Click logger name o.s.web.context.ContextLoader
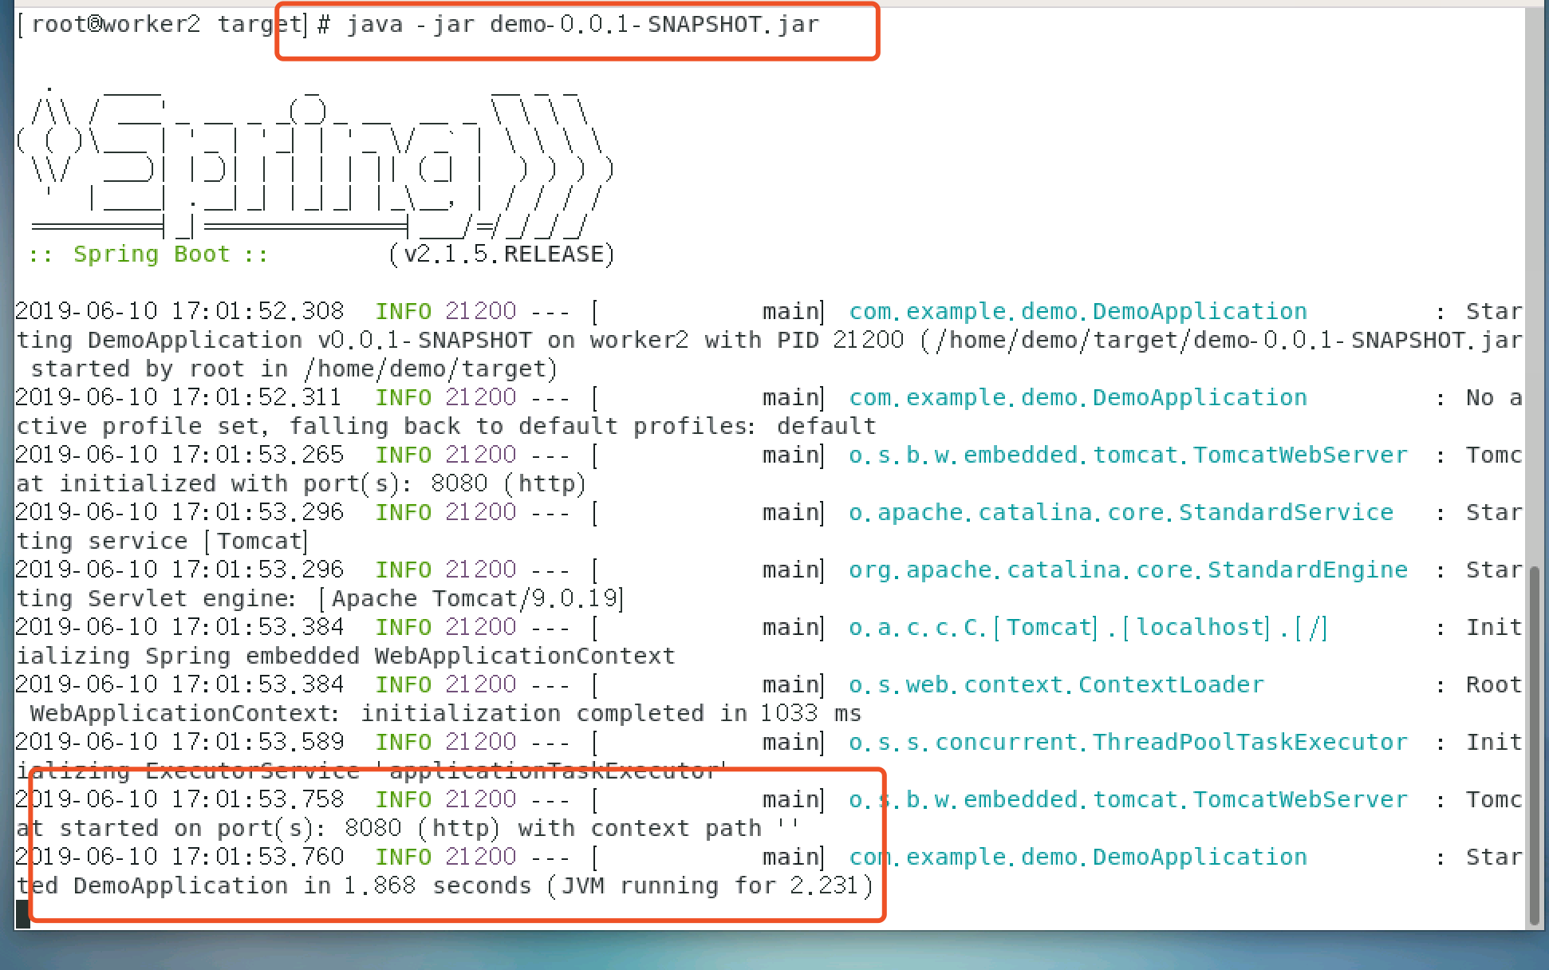The height and width of the screenshot is (970, 1549). coord(1056,684)
